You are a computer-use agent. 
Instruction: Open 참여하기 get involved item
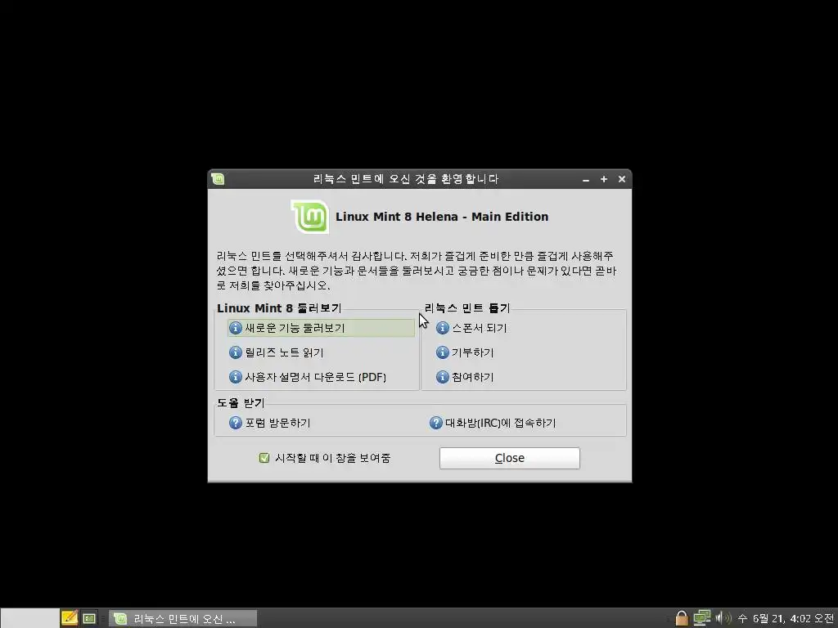click(x=465, y=377)
